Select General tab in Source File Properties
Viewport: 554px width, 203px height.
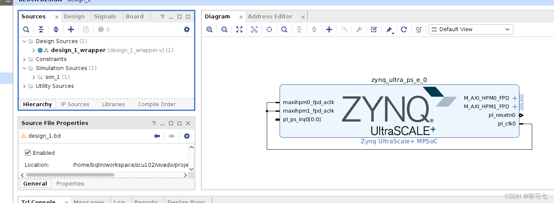coord(35,184)
